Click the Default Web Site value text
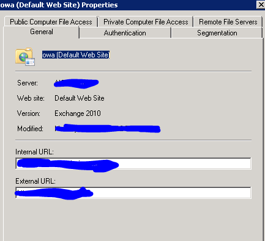Viewport: 265px width, 241px height. tap(80, 98)
